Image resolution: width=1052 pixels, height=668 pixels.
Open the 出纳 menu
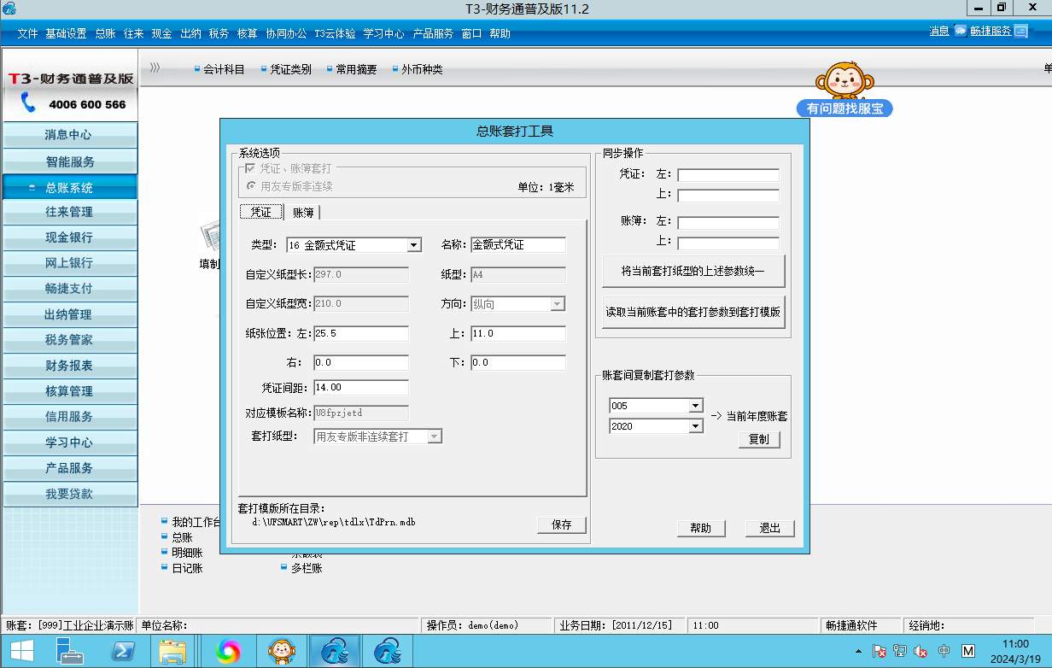point(190,33)
